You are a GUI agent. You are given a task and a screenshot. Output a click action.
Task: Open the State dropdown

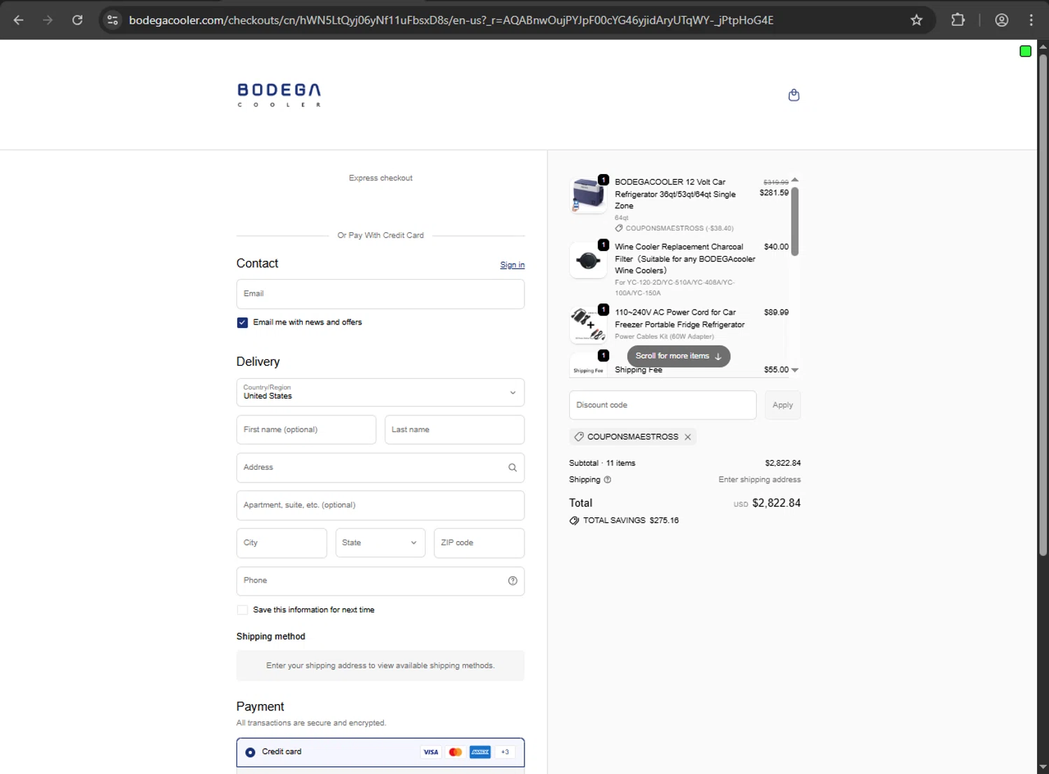[x=380, y=543]
